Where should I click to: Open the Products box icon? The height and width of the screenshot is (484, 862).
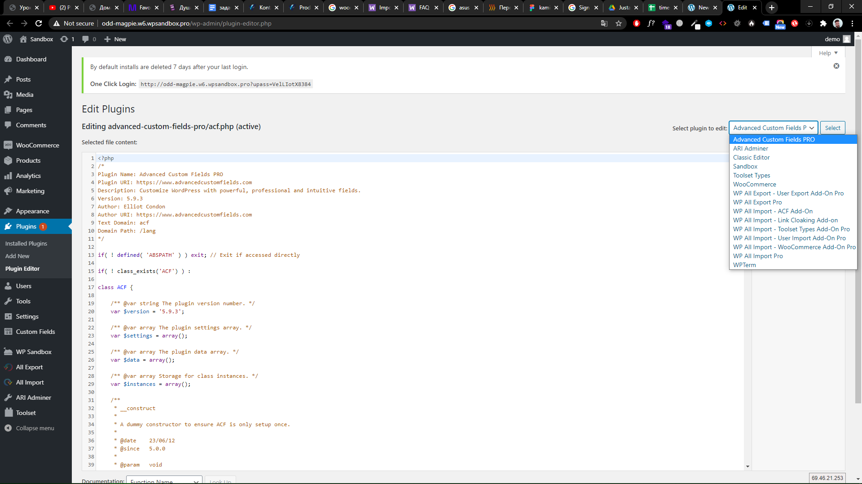click(8, 160)
